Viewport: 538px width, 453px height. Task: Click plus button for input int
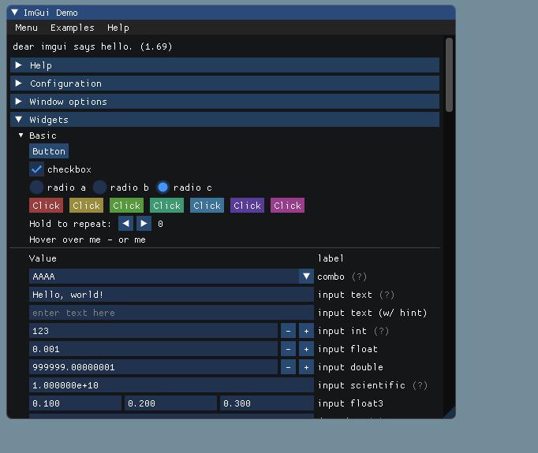pyautogui.click(x=306, y=331)
